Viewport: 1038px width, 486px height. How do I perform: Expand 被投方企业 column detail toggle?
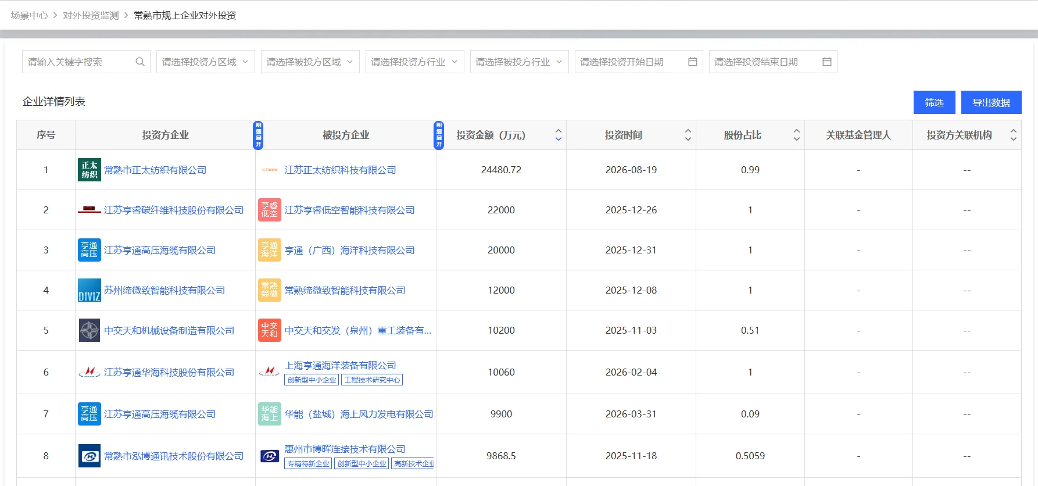pos(439,135)
